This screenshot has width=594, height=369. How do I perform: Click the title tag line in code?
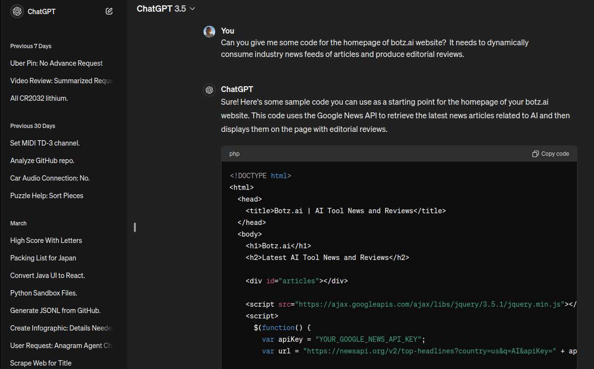346,211
